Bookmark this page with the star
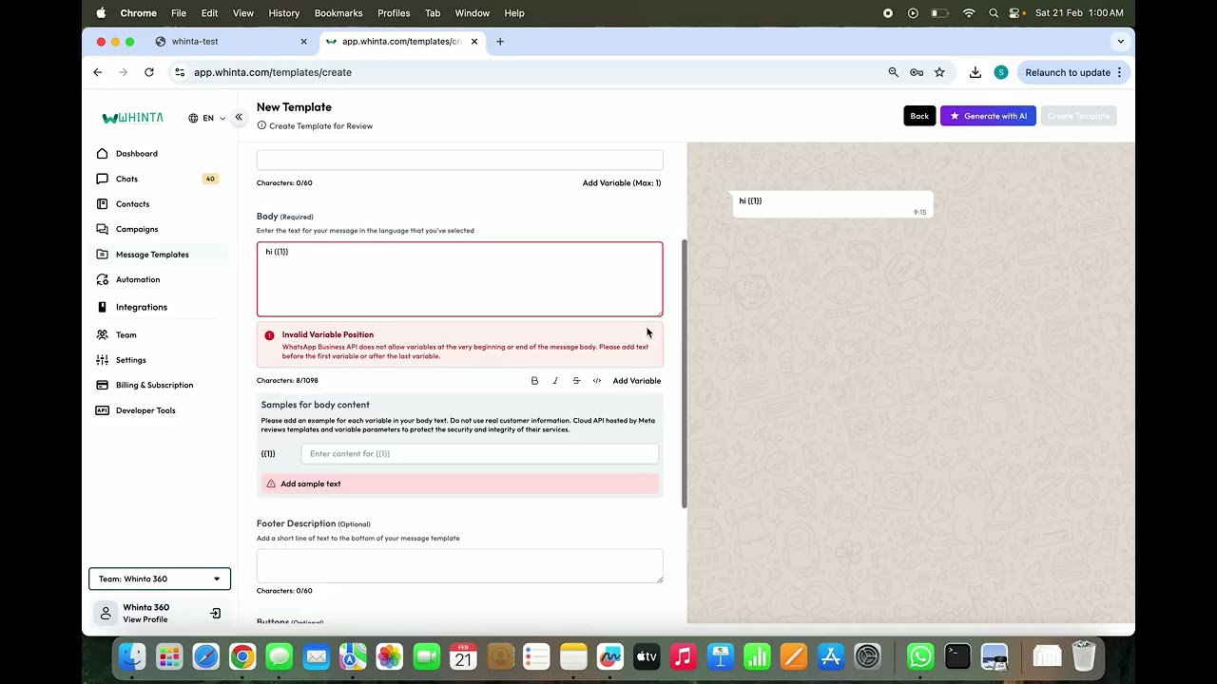The image size is (1217, 684). [x=939, y=72]
